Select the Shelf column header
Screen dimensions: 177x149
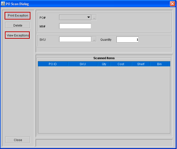[x=141, y=64]
